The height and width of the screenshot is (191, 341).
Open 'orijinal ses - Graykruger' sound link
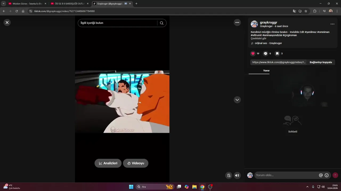268,43
